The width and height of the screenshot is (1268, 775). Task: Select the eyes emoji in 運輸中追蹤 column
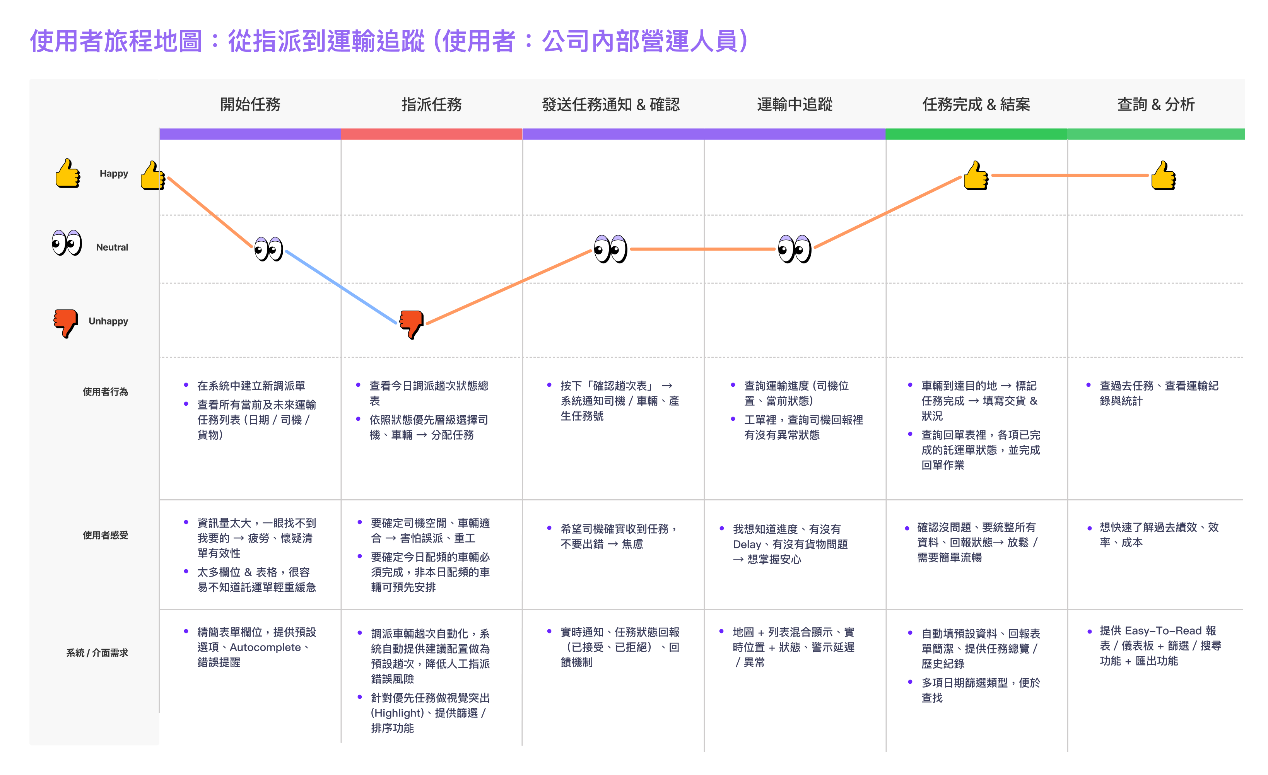point(795,249)
